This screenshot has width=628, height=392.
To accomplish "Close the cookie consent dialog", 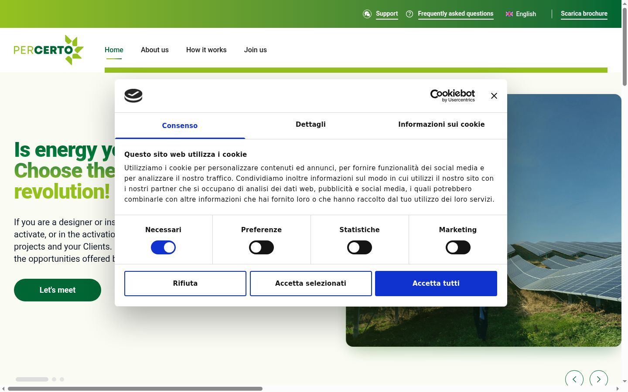I will pos(494,96).
